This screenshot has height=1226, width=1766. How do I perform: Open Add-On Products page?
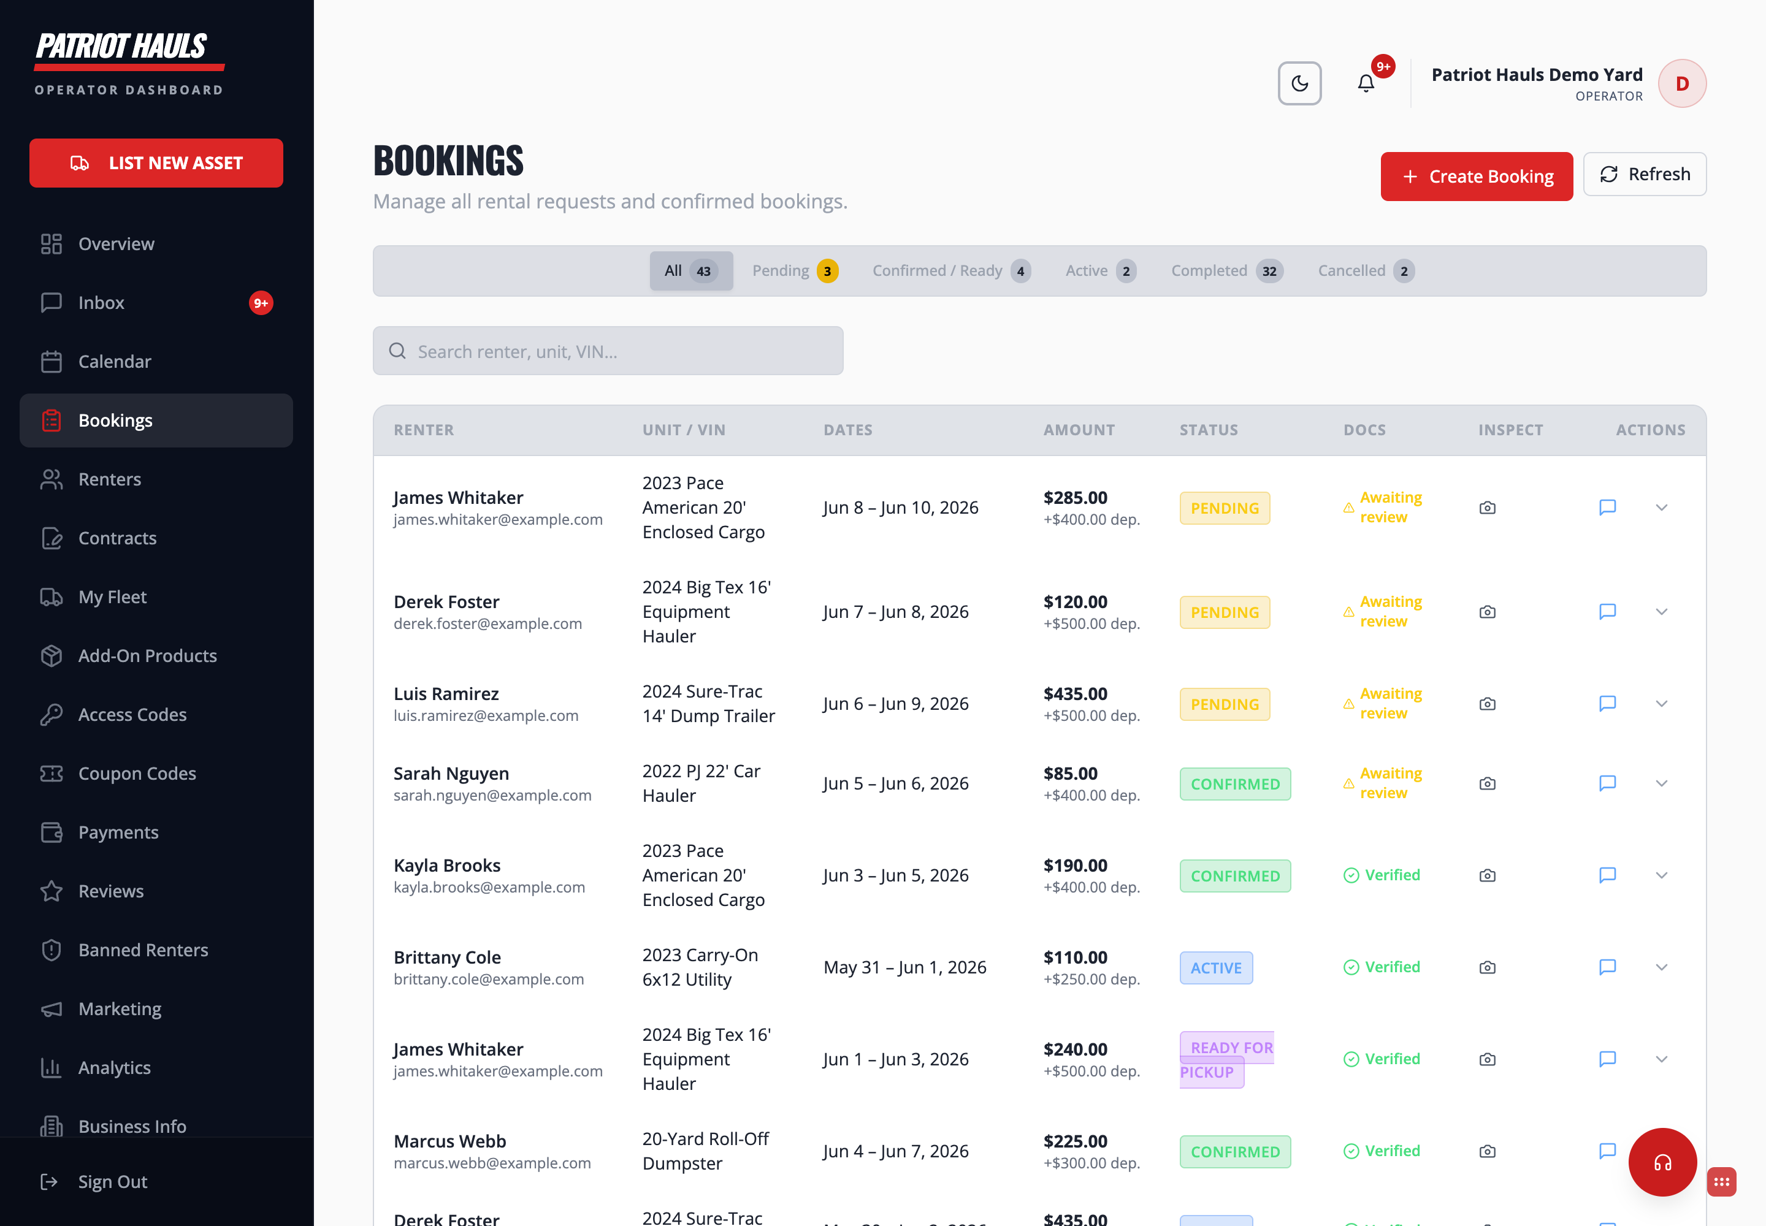point(156,656)
